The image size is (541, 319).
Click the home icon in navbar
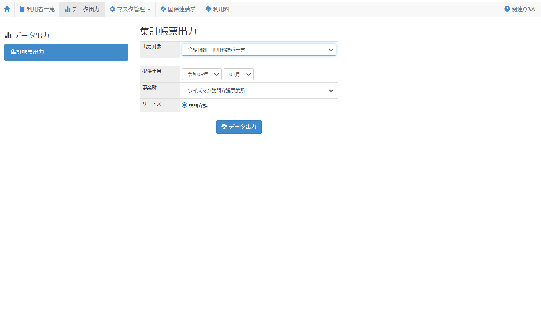(x=7, y=9)
